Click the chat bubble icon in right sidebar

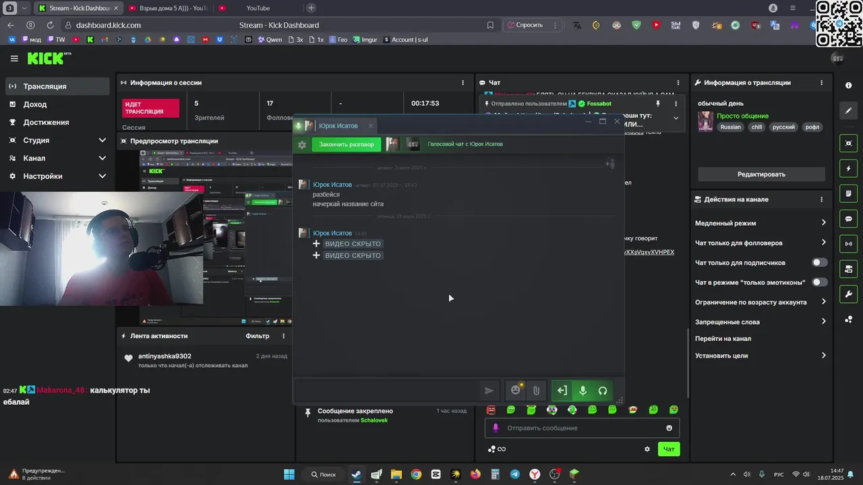[x=848, y=219]
